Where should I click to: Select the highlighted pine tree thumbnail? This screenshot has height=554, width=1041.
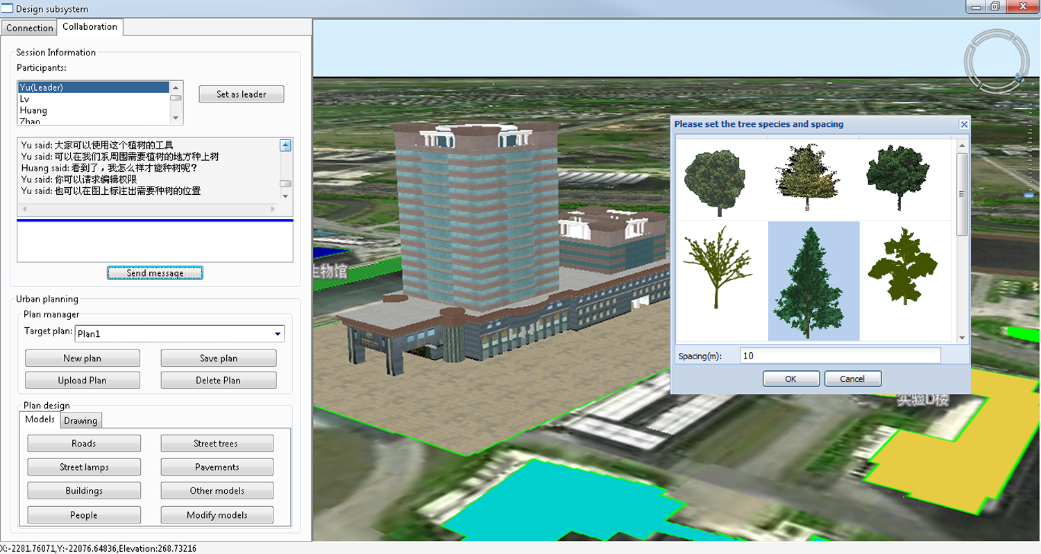813,282
